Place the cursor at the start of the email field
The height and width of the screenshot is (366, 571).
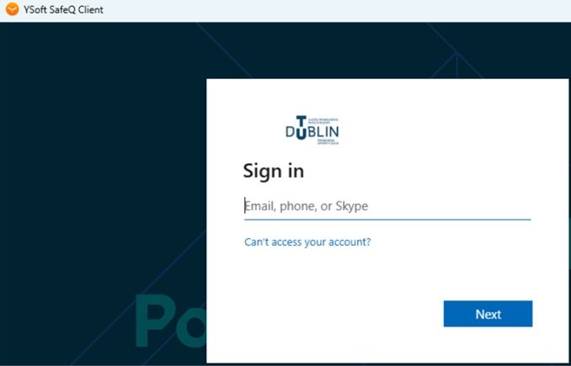245,206
